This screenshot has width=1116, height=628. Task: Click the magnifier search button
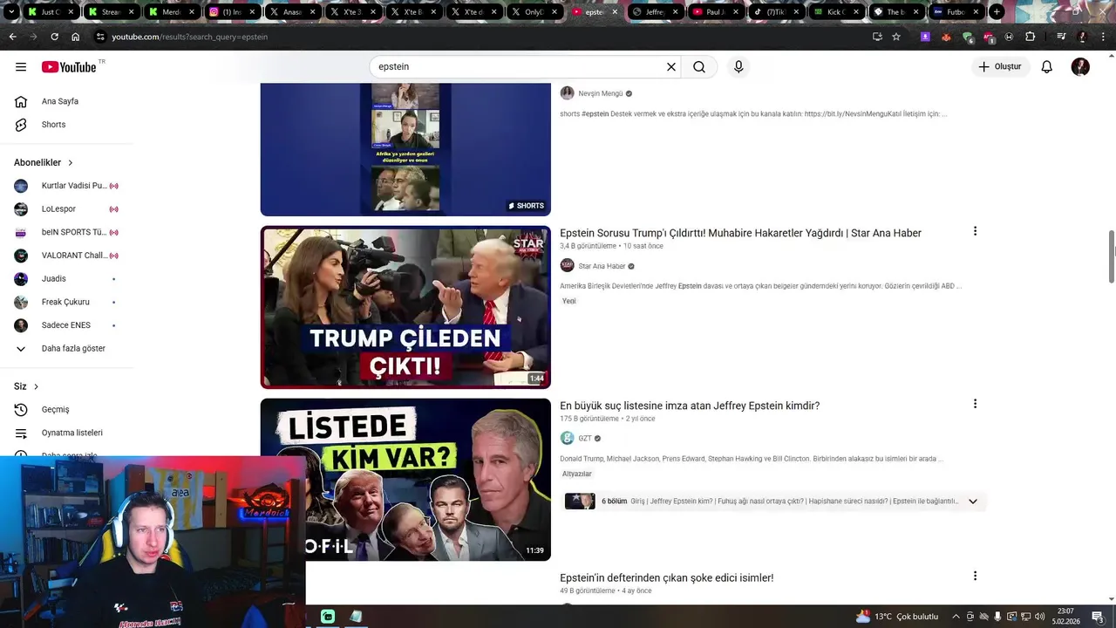[699, 66]
